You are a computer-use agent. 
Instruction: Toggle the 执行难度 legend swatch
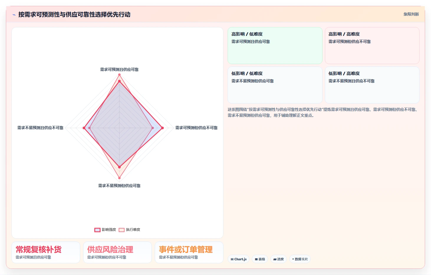pyautogui.click(x=121, y=230)
